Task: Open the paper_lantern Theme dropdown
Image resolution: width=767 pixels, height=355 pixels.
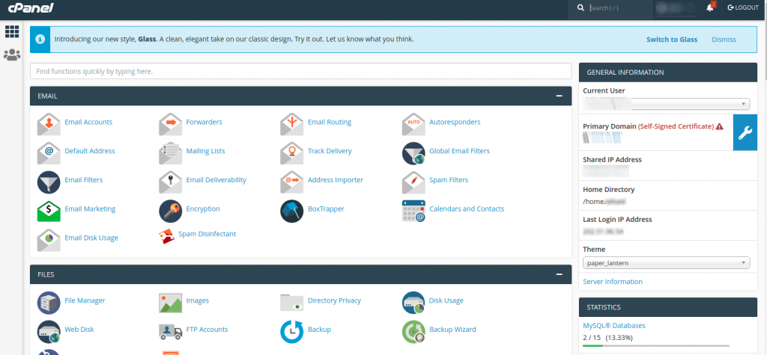Action: point(666,262)
